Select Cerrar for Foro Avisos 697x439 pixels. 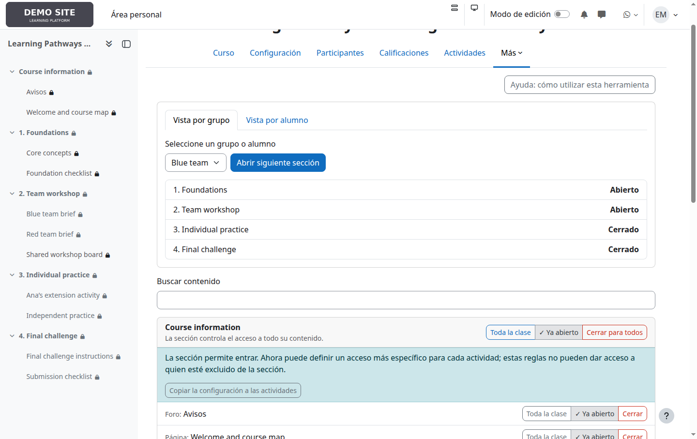click(633, 414)
